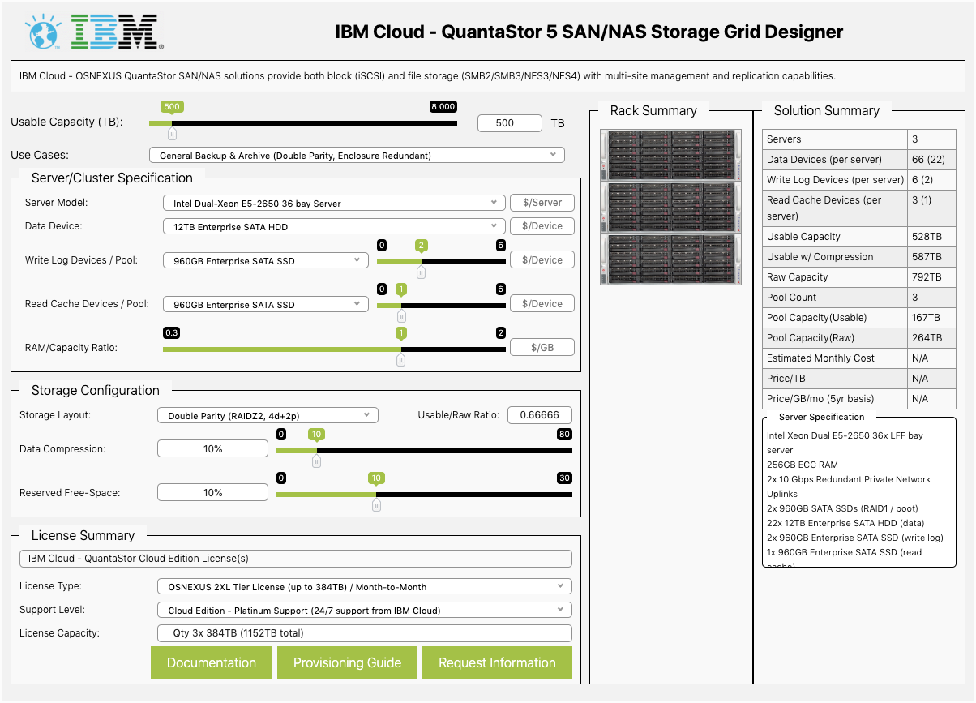Viewport: 976px width, 703px height.
Task: Click the RAM/Capacity Ratio slider handle
Action: click(x=400, y=360)
